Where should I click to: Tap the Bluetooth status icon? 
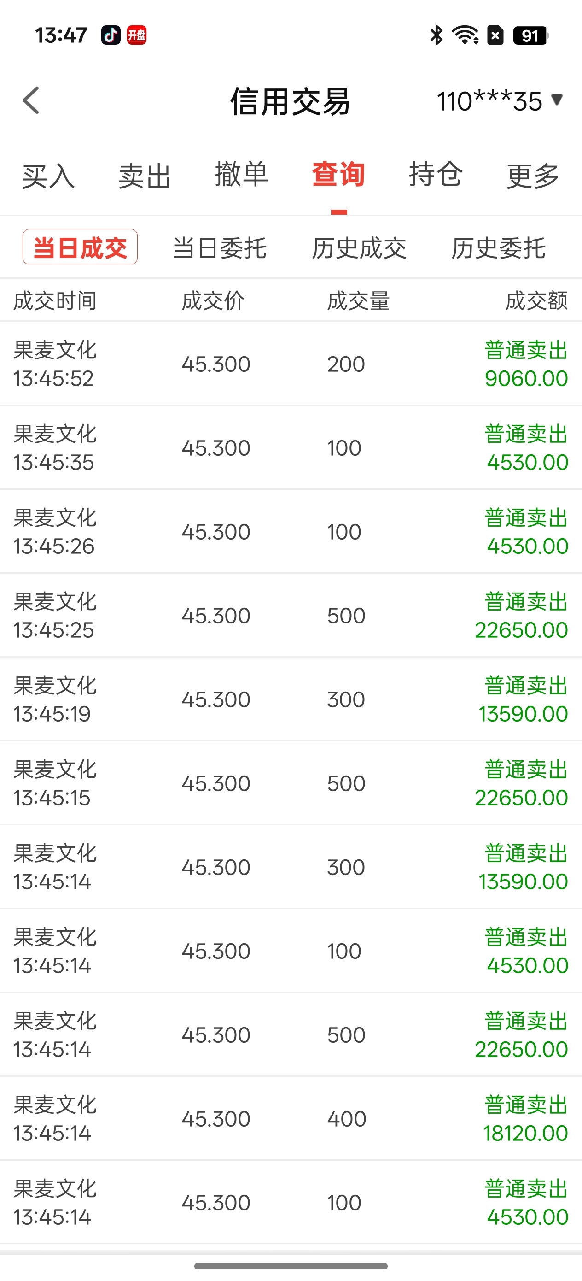(436, 35)
